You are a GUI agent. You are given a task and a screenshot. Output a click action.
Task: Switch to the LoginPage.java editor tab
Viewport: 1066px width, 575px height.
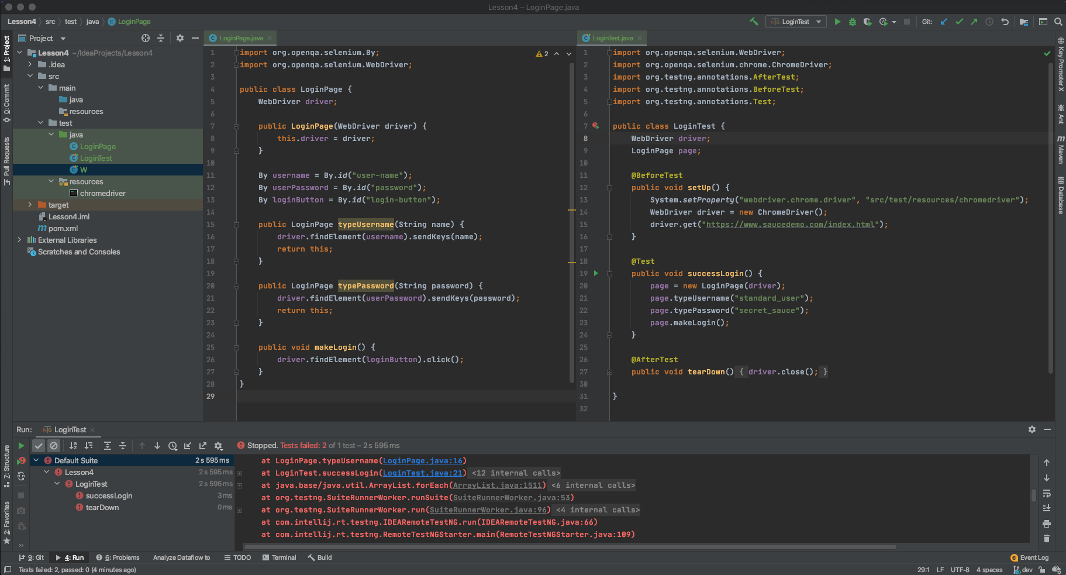point(241,38)
